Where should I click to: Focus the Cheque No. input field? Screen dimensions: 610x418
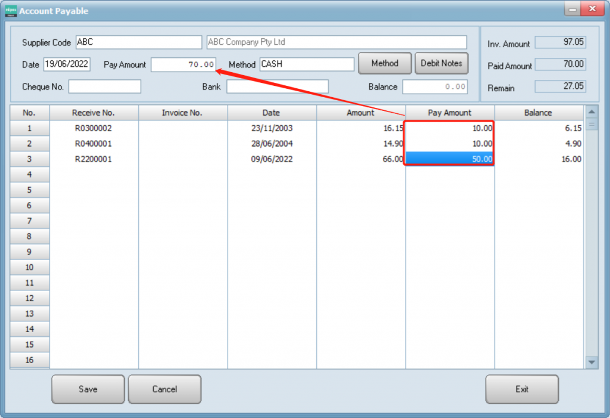coord(105,86)
